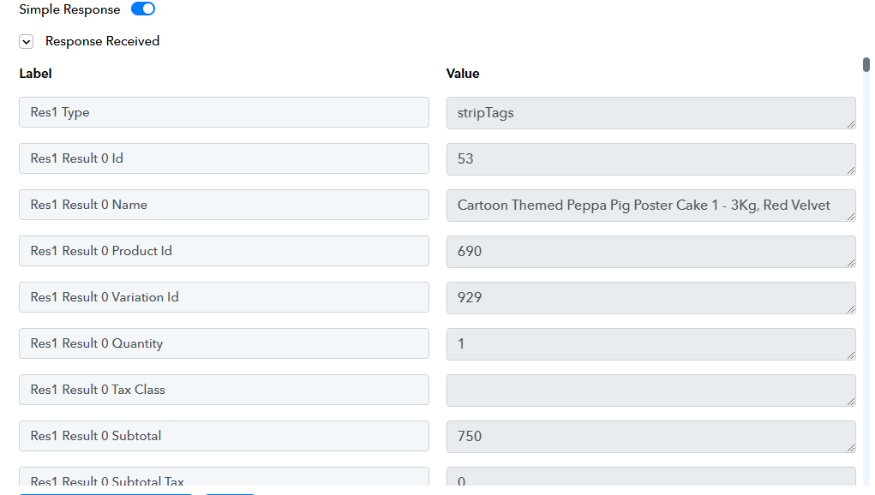Click the empty Tax Class value field

click(650, 391)
